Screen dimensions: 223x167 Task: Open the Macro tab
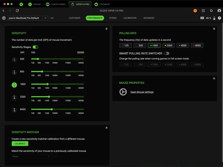point(34,4)
